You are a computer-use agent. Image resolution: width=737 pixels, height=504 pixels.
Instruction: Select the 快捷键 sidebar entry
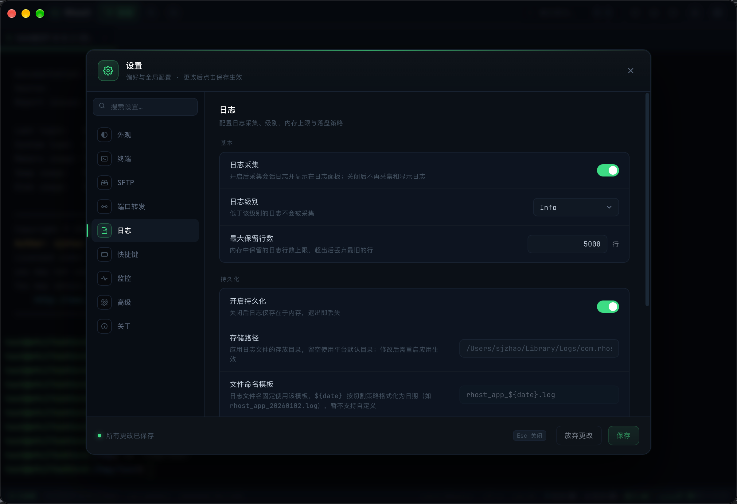(145, 254)
